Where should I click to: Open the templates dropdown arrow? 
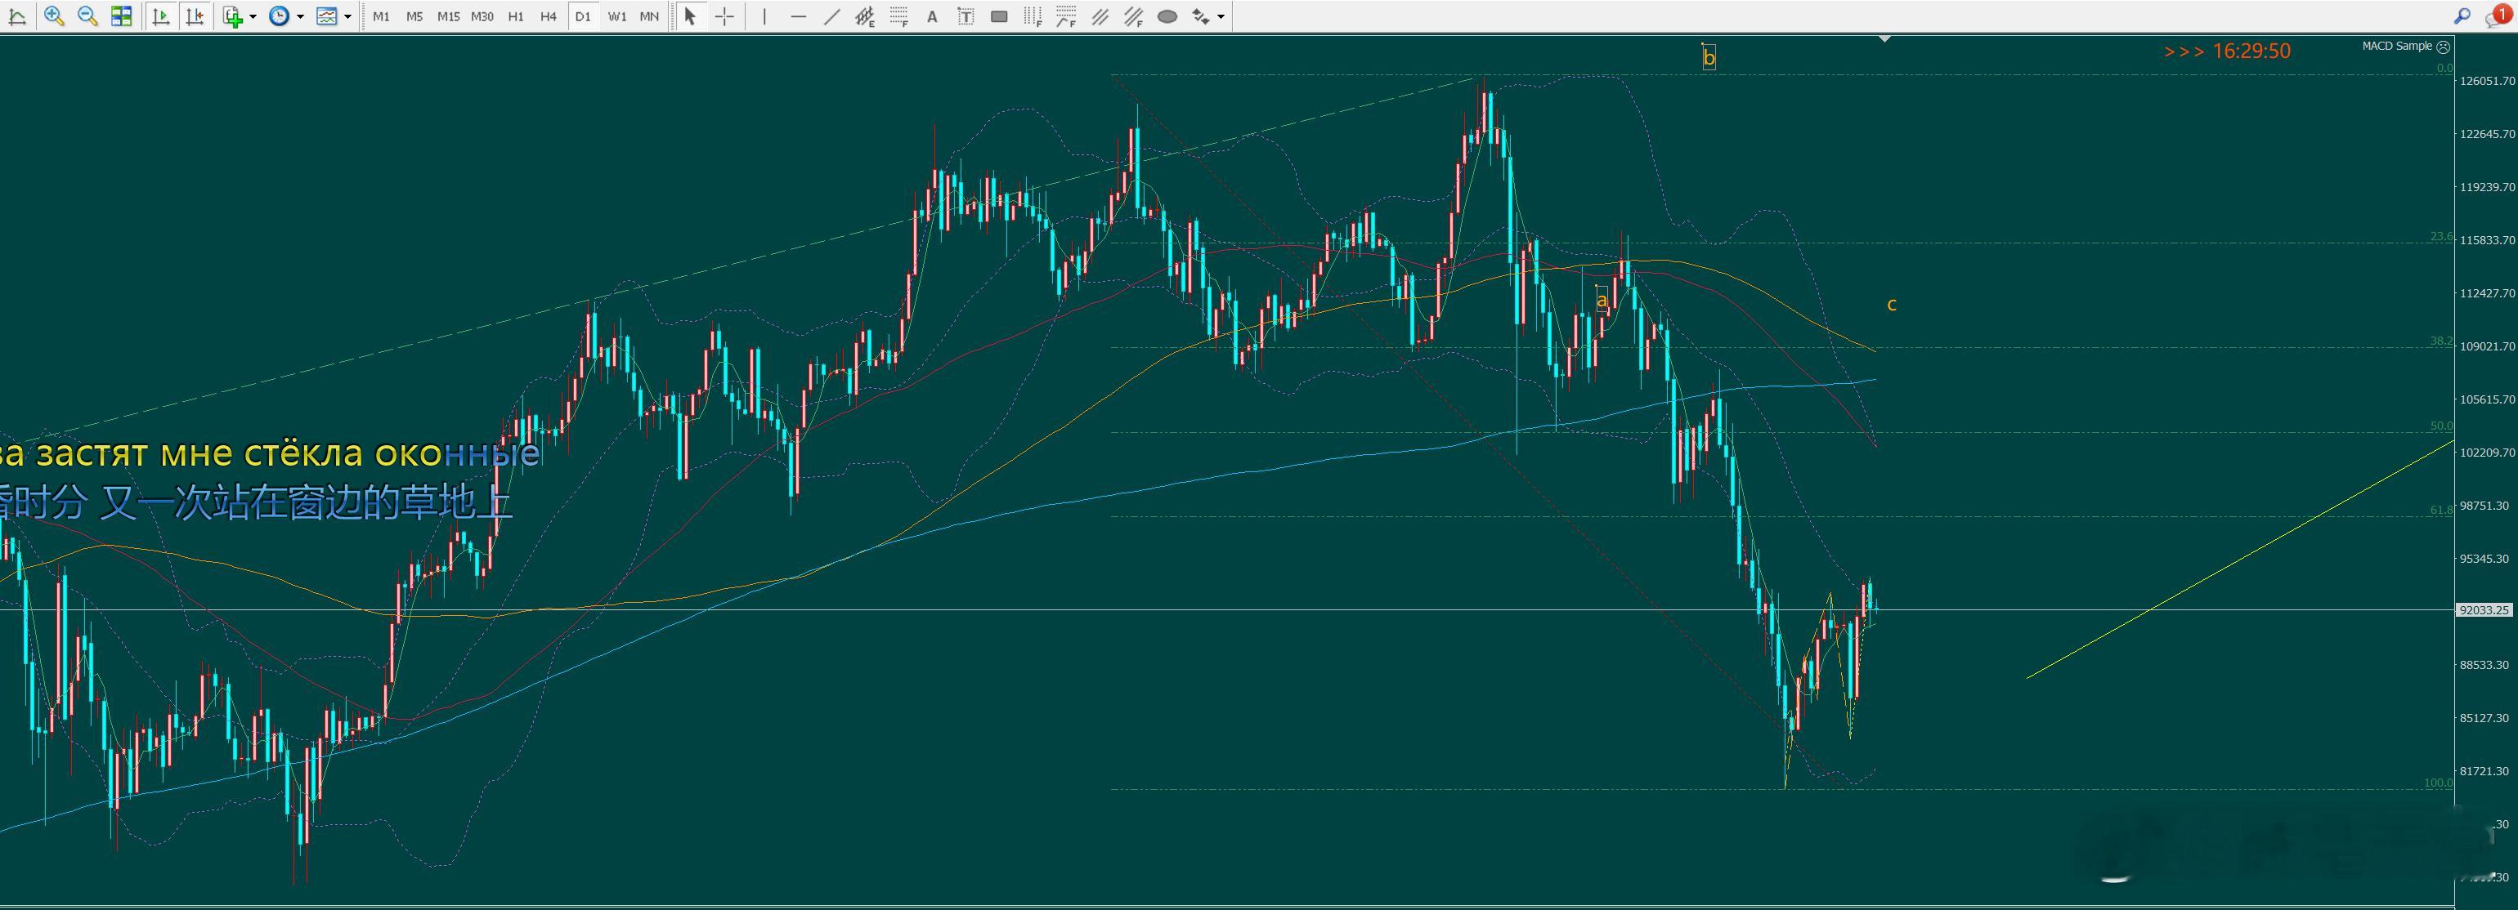[x=348, y=16]
